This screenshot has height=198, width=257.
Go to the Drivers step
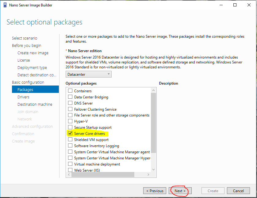click(x=23, y=97)
